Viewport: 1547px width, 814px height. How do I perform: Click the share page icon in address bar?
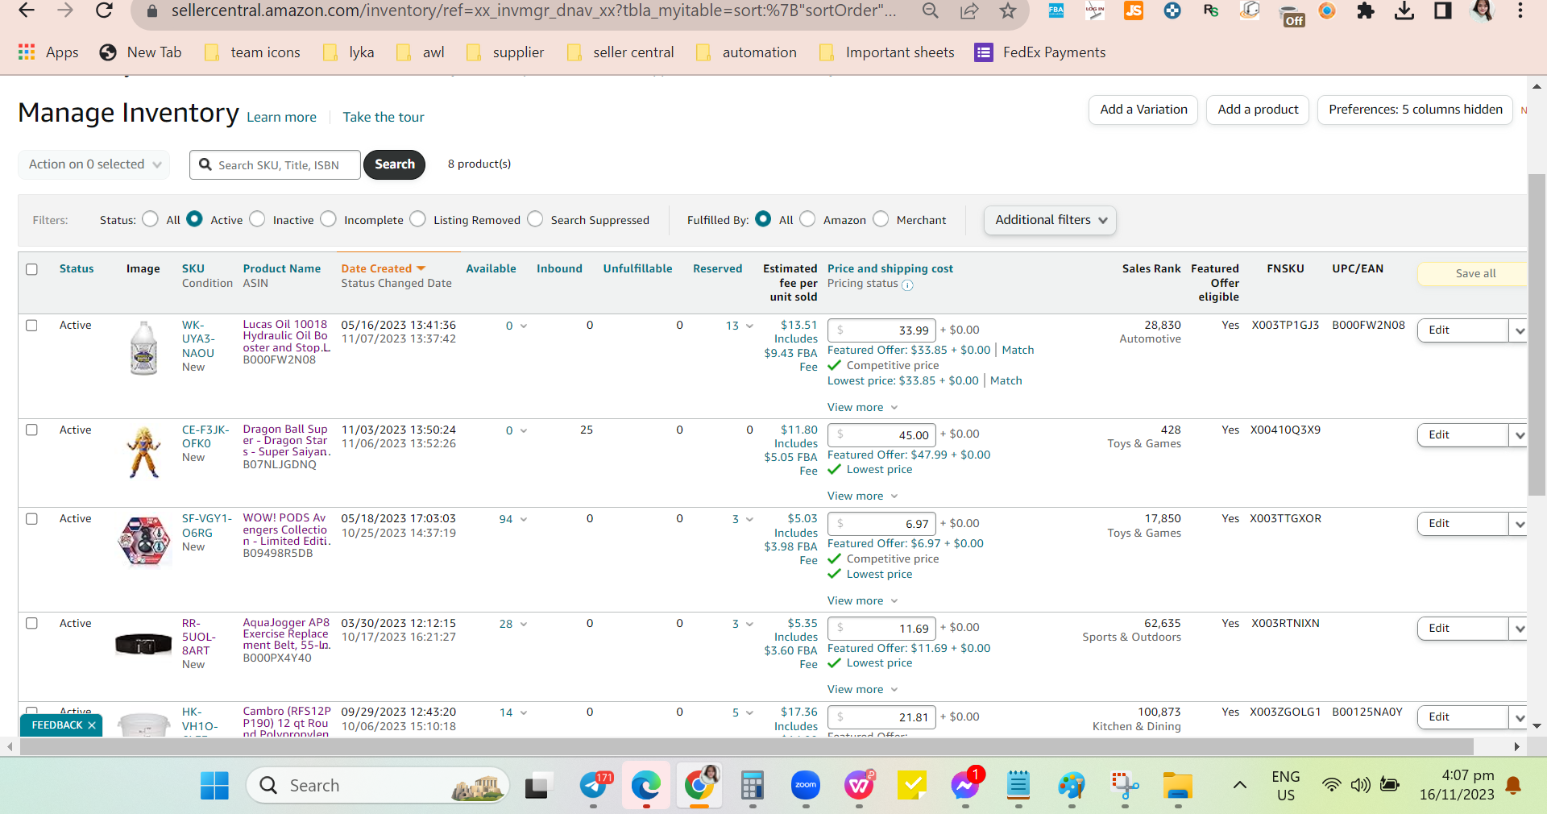coord(969,10)
